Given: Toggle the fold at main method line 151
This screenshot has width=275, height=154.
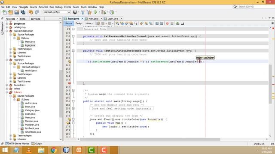Looking at the screenshot, I should [73, 101].
